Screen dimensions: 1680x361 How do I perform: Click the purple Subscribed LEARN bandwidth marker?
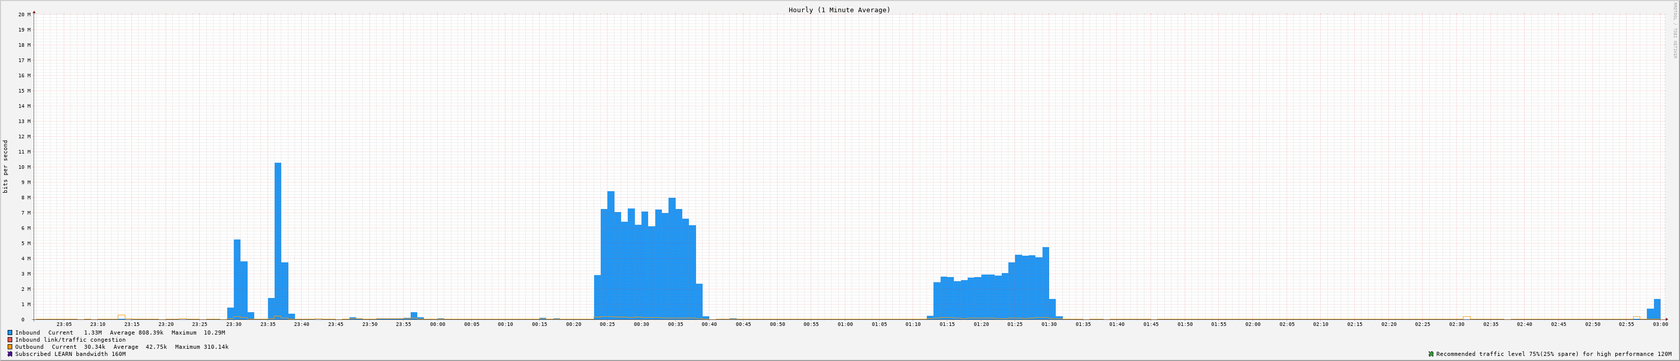[10, 354]
